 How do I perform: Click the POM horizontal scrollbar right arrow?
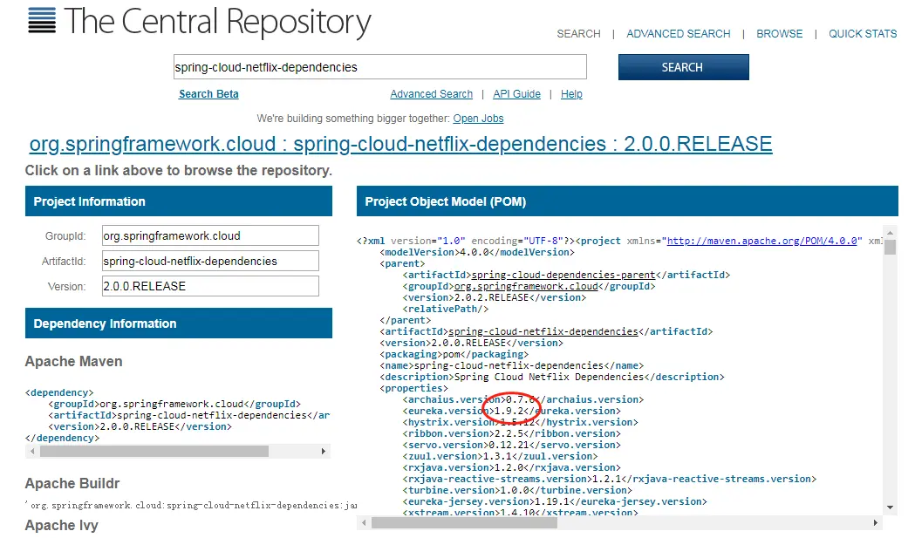tap(876, 523)
